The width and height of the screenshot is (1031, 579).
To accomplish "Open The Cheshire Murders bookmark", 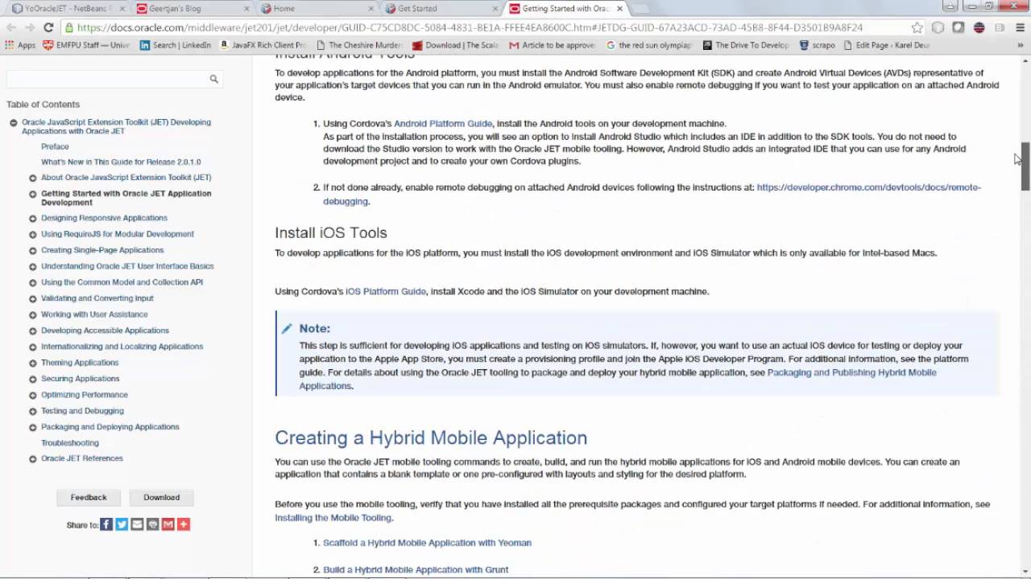I will [358, 45].
